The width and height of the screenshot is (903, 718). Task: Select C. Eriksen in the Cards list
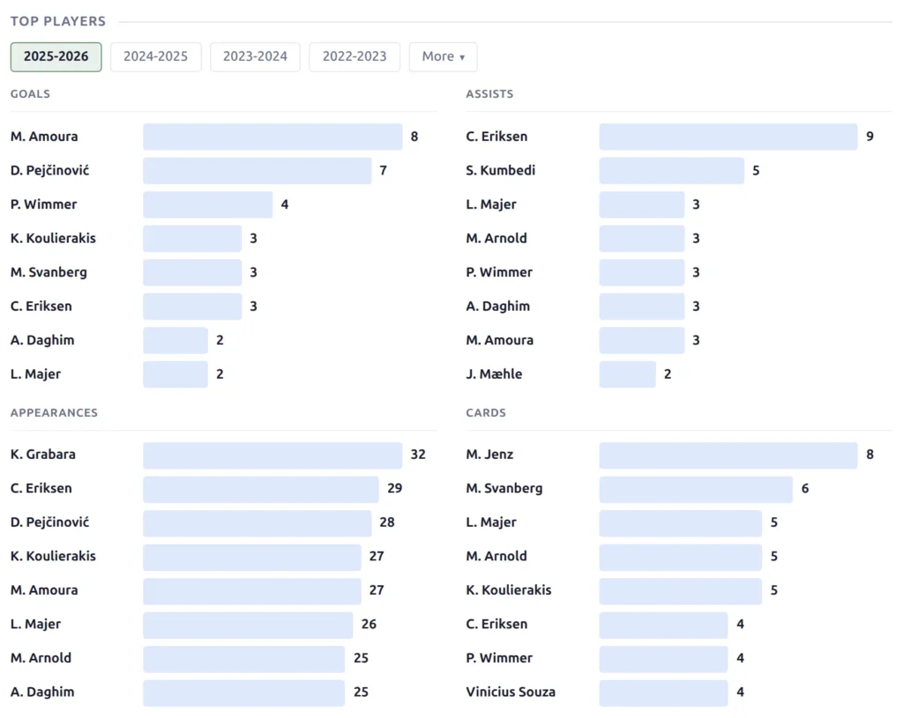[497, 624]
